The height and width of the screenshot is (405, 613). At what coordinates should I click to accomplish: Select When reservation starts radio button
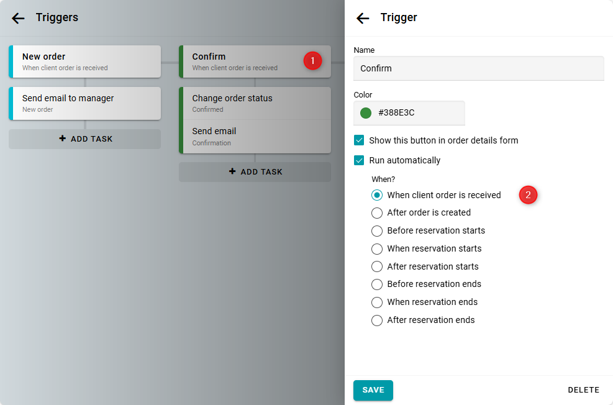377,248
